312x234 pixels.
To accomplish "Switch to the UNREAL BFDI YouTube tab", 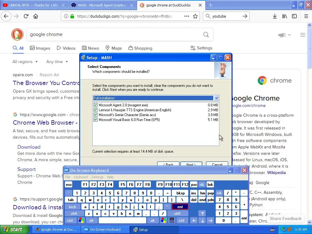I will (34, 5).
